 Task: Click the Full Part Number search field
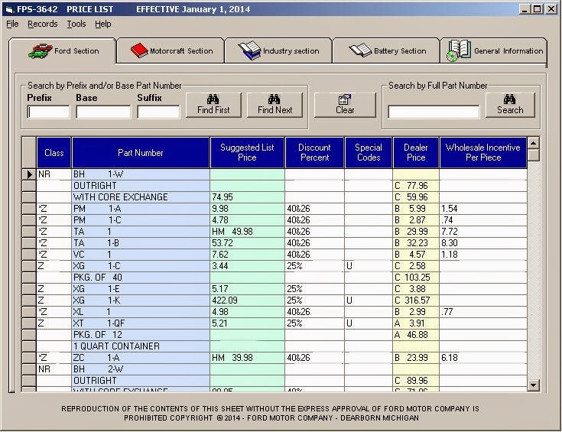pos(434,112)
